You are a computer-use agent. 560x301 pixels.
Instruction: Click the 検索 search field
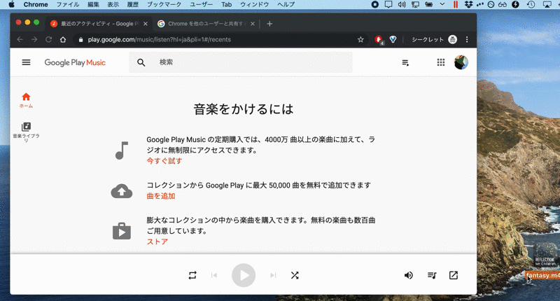(x=252, y=62)
